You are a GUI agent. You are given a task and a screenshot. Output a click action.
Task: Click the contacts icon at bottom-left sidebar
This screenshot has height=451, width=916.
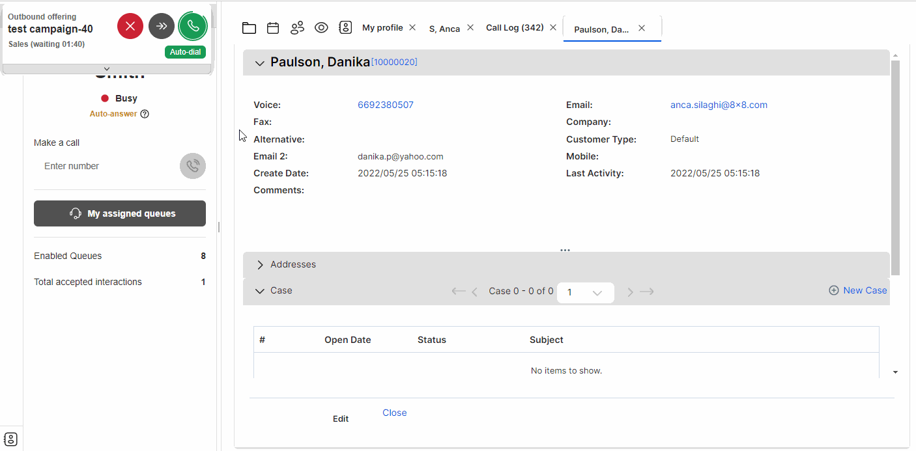click(x=11, y=439)
